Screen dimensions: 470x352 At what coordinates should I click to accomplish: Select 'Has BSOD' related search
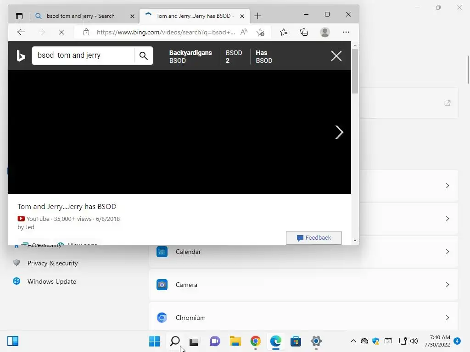(264, 56)
